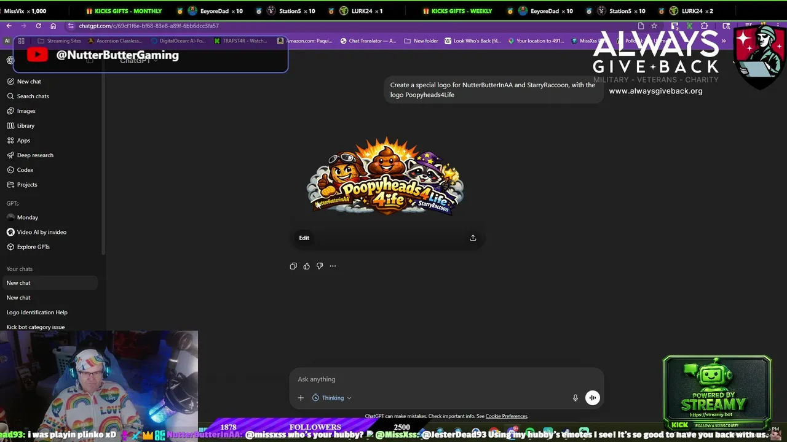Open the Logo Identification Help chat

coord(37,312)
